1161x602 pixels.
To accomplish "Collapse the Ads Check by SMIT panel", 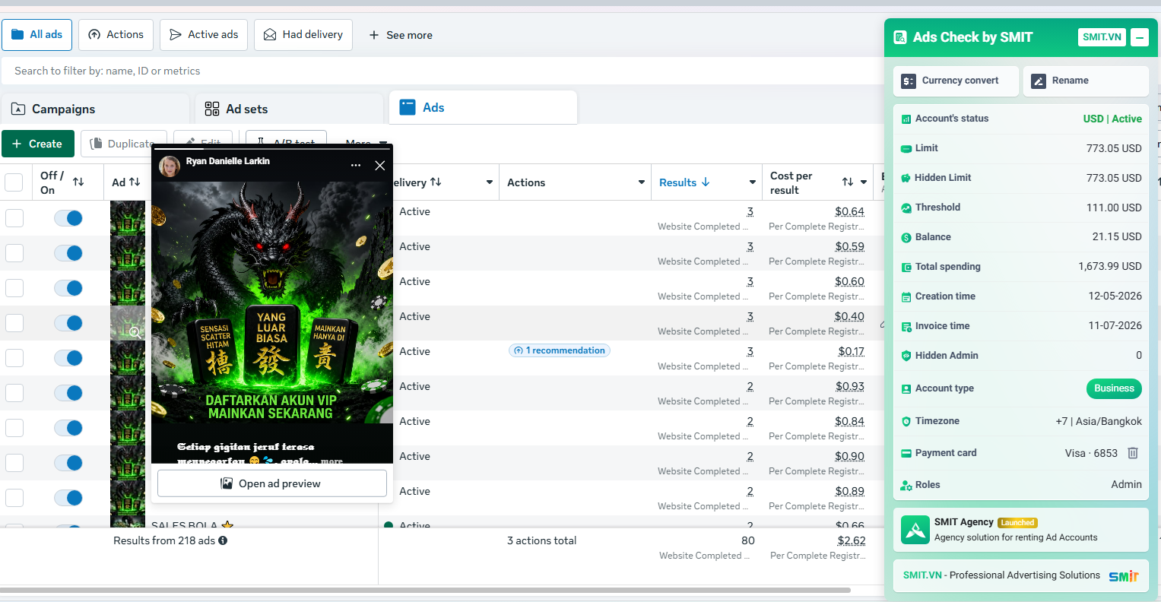I will click(1140, 37).
